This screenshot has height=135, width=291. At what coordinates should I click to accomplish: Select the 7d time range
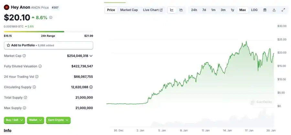pos(204,10)
